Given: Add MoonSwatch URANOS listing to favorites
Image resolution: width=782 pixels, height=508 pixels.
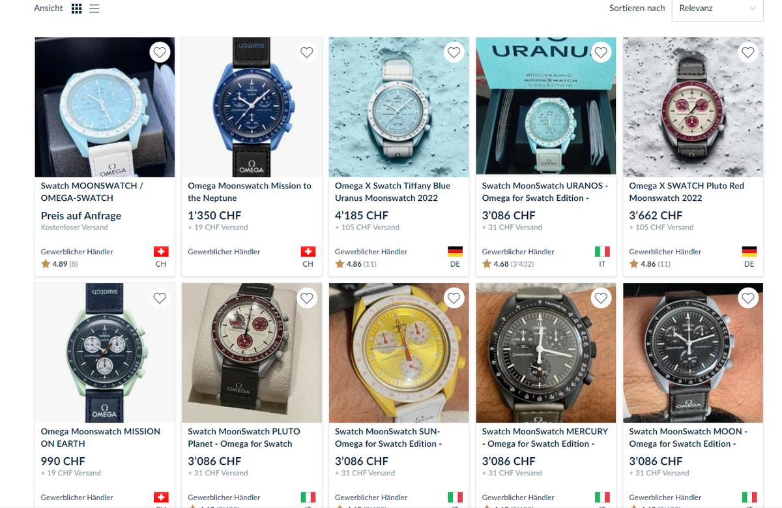Looking at the screenshot, I should [601, 52].
